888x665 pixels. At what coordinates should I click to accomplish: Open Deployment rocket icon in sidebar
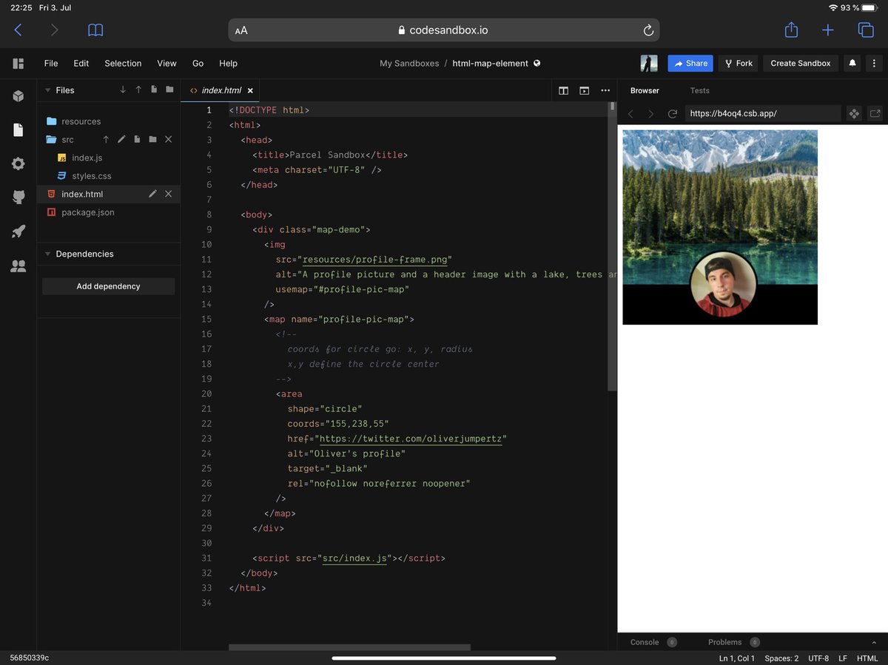18,232
